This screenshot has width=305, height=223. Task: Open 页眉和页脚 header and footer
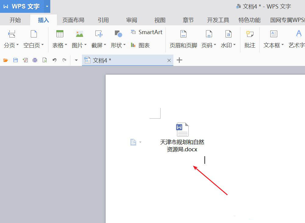[x=183, y=39]
